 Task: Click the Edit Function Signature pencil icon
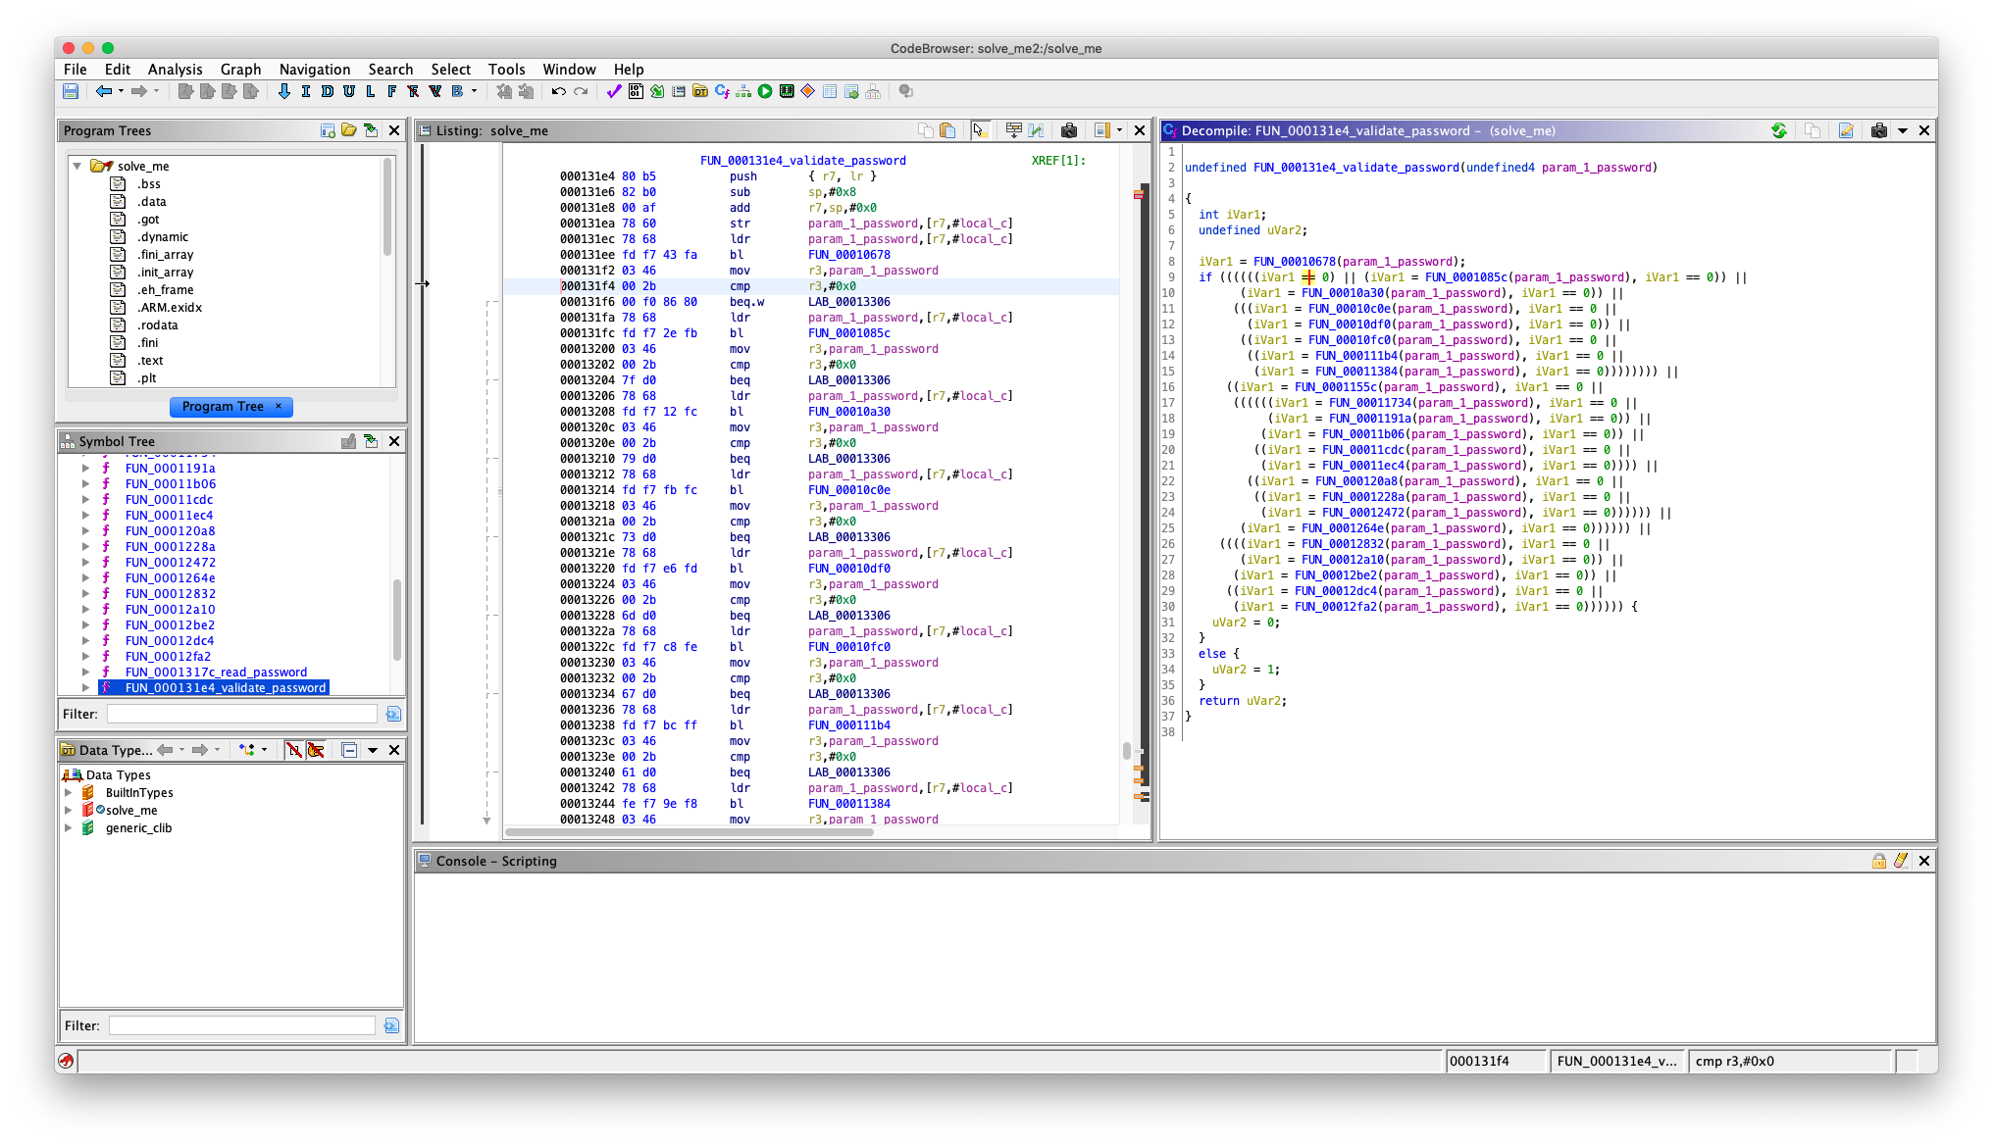[1846, 129]
